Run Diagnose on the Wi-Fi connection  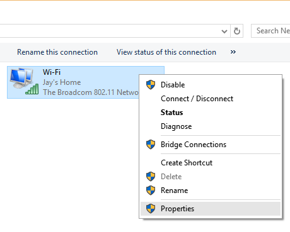click(x=211, y=126)
